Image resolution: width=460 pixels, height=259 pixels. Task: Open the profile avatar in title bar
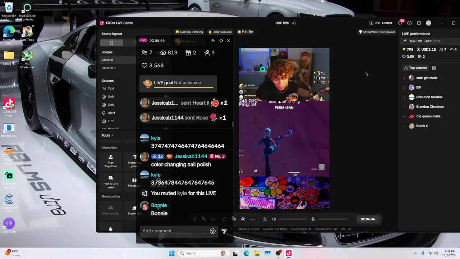(x=428, y=23)
